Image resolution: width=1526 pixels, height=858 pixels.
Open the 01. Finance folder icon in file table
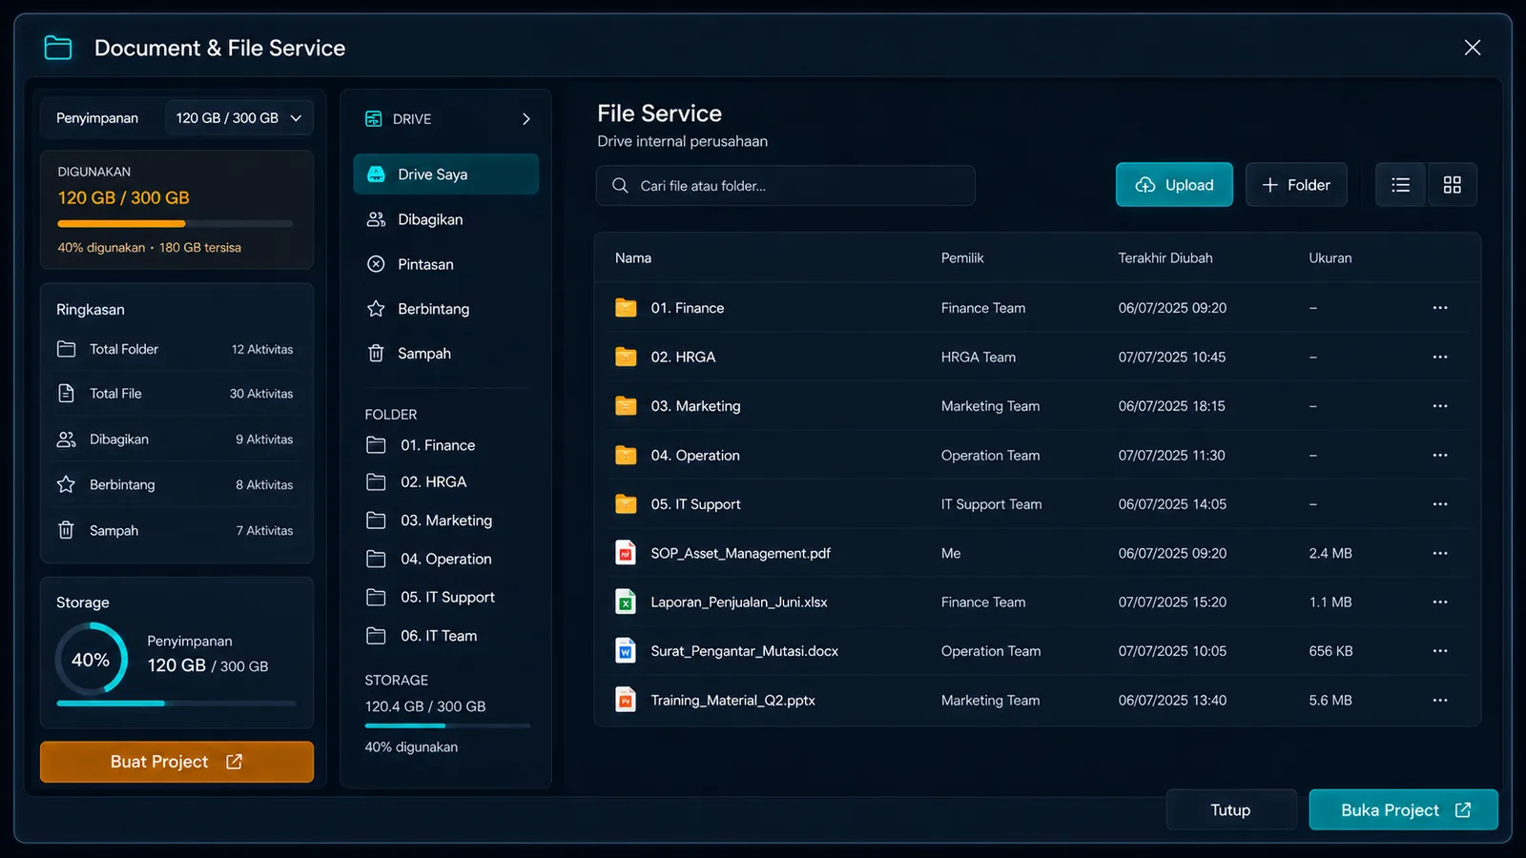coord(626,308)
